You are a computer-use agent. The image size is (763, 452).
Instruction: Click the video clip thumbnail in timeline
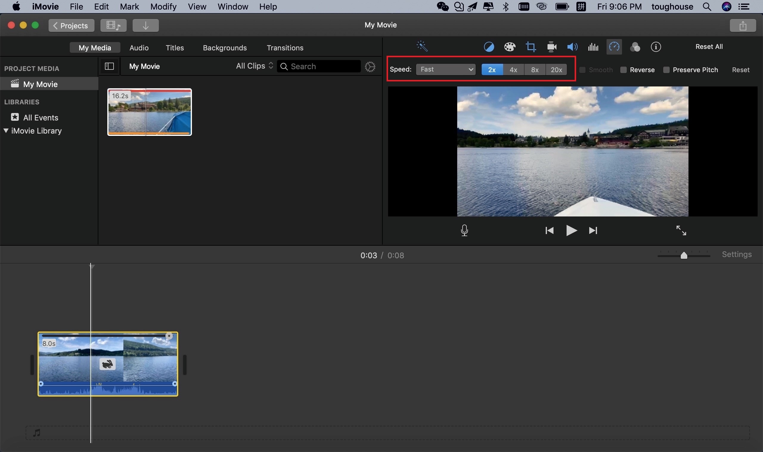tap(108, 363)
